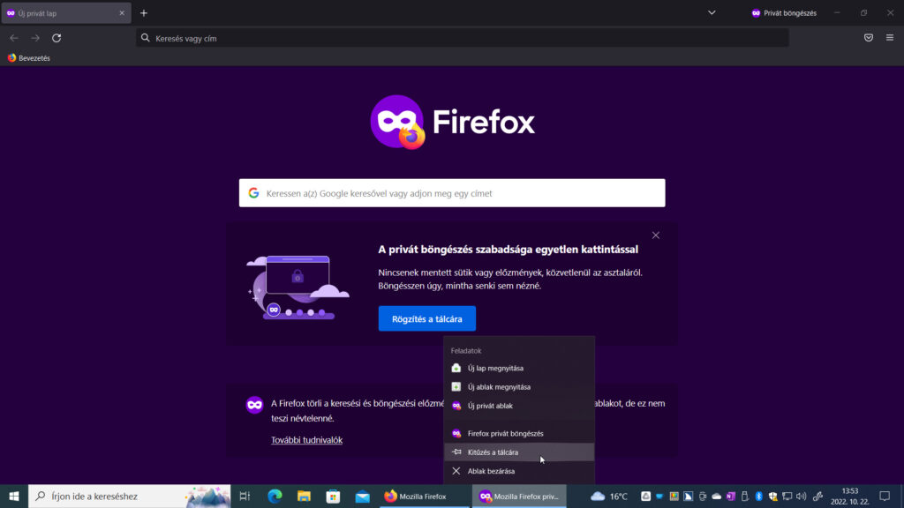This screenshot has width=904, height=508.
Task: Click the taskbar search box
Action: click(x=129, y=496)
